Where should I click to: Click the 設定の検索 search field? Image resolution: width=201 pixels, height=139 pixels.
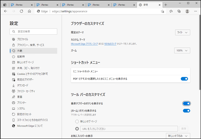[33, 31]
